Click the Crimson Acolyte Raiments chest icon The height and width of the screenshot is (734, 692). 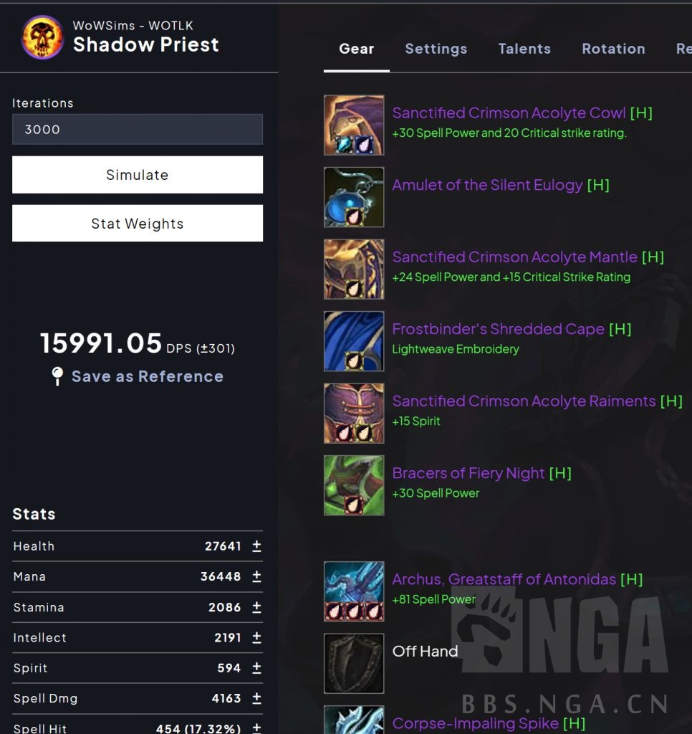coord(354,414)
